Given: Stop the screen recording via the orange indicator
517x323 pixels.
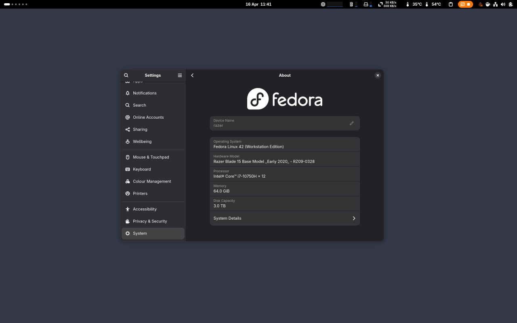Looking at the screenshot, I should point(469,4).
